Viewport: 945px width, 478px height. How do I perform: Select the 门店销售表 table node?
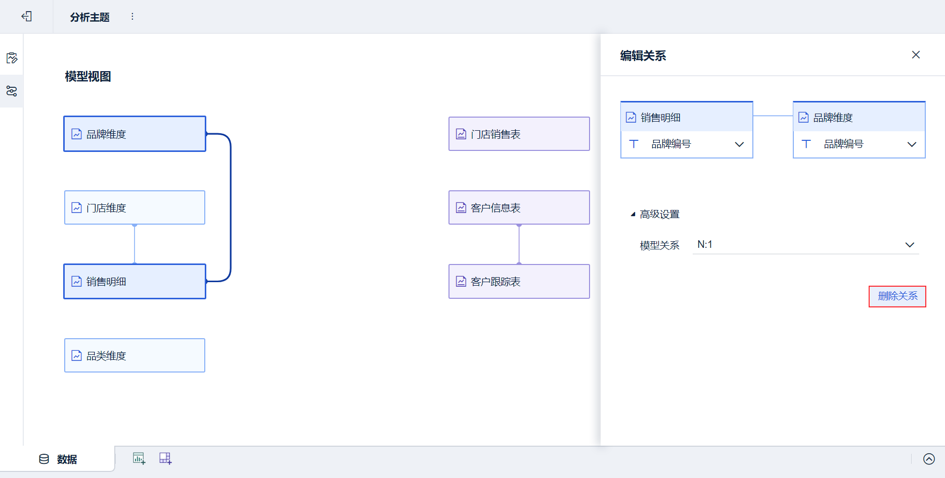[x=519, y=134]
